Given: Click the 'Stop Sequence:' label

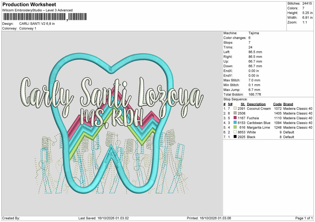Looking at the screenshot, I should tap(235, 99).
